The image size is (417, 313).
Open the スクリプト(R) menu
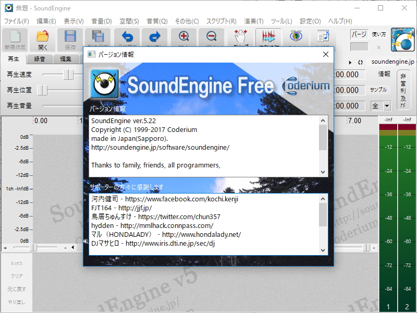[221, 21]
